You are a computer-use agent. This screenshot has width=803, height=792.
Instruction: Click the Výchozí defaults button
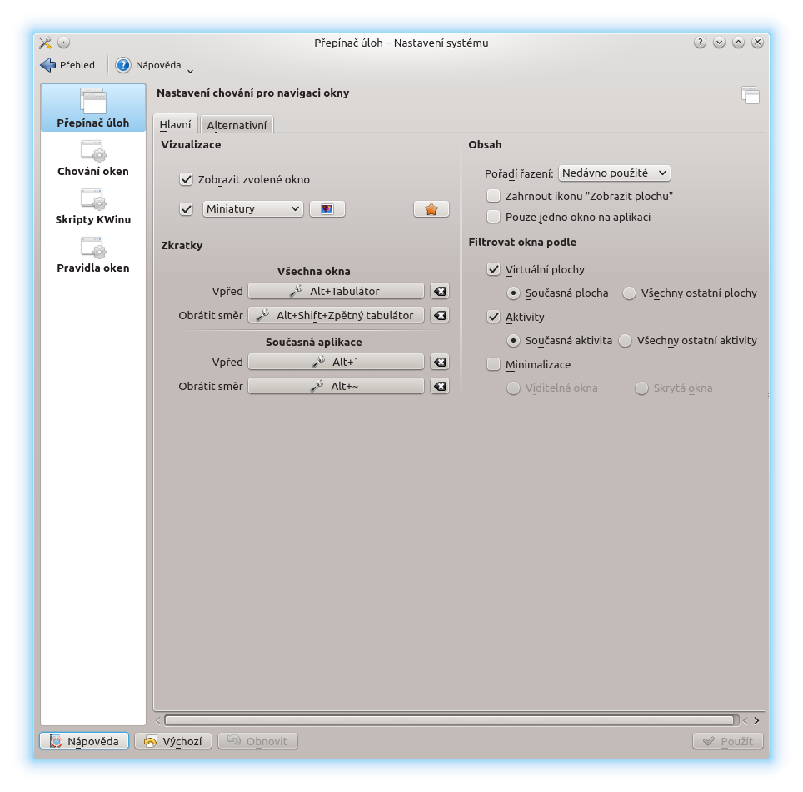click(x=173, y=741)
